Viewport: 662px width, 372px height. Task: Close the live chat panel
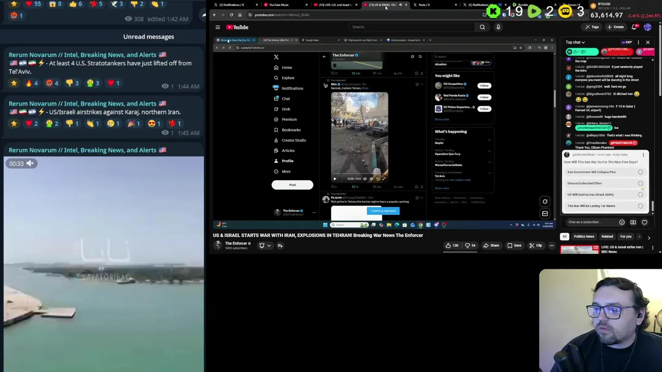648,42
